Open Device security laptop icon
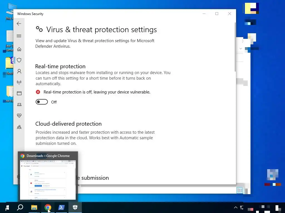285x213 pixels. (x=19, y=105)
